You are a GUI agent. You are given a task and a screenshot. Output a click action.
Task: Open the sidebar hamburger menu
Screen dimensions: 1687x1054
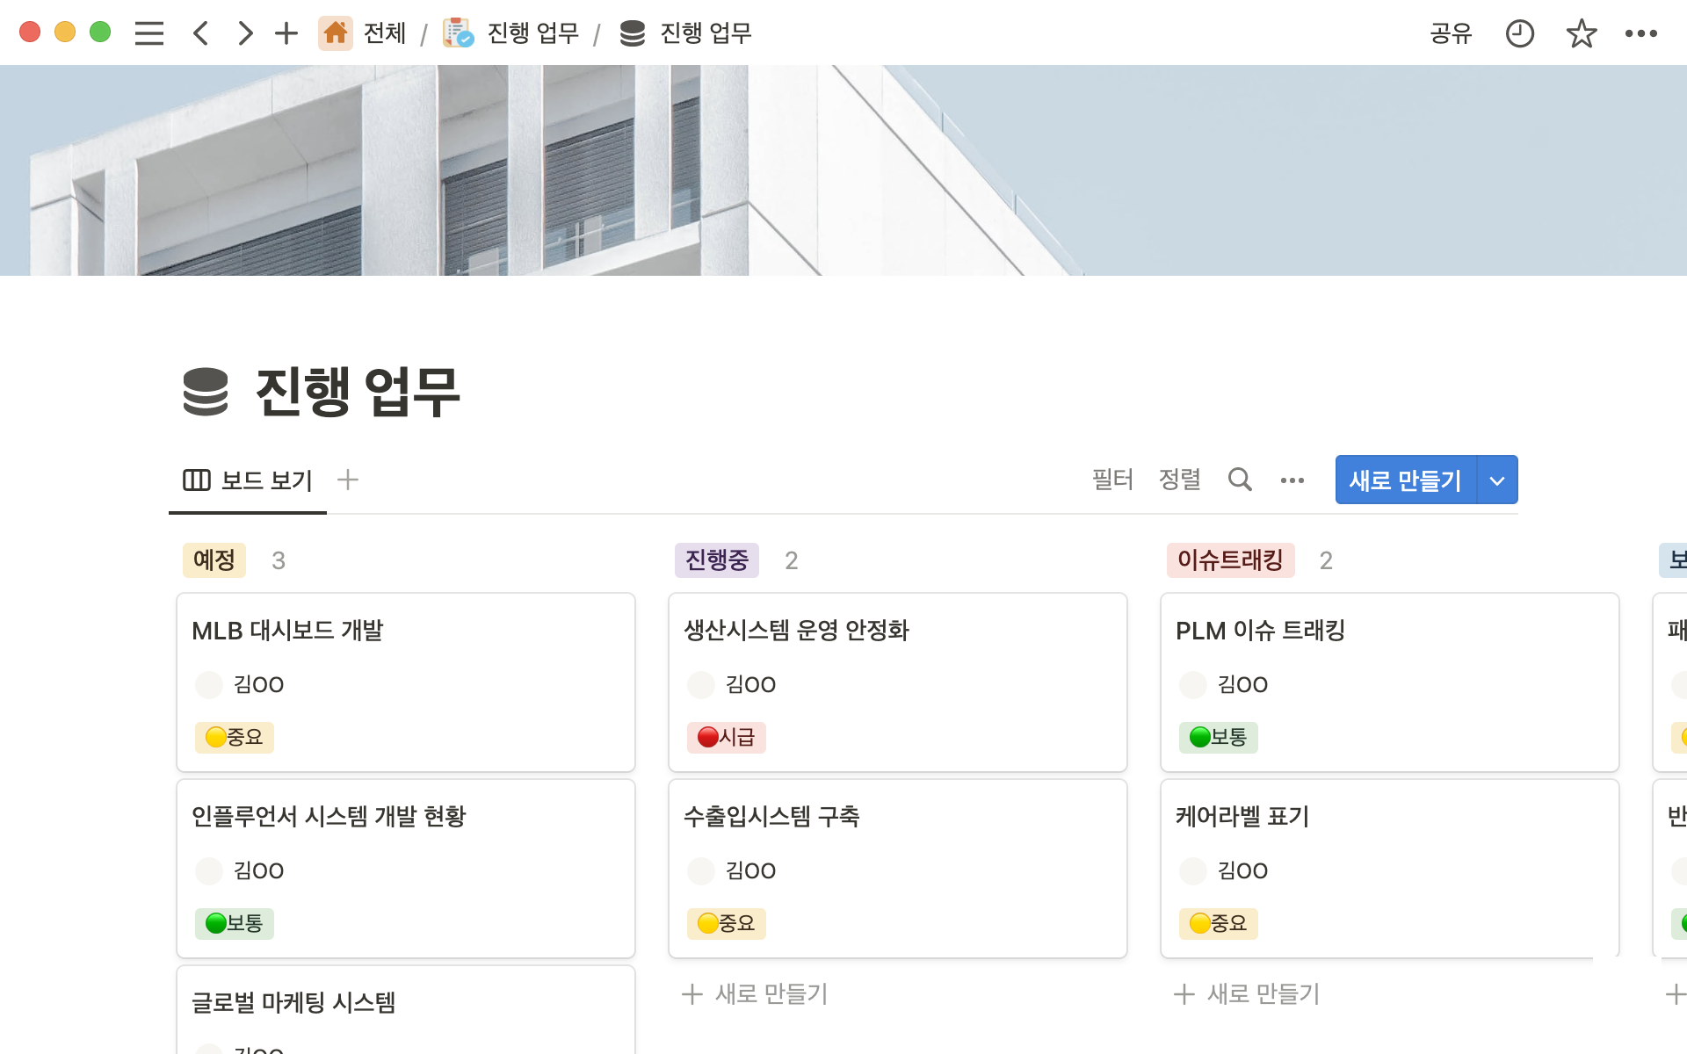pos(149,33)
